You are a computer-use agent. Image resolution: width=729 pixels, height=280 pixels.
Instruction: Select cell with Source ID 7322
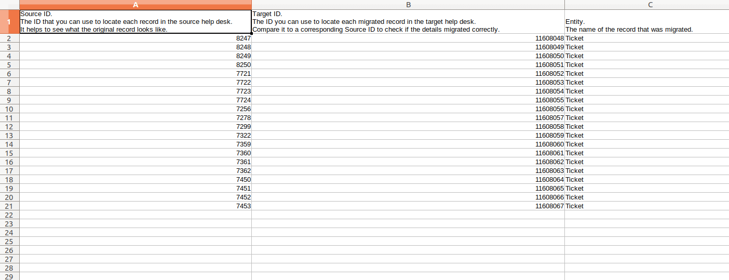pos(136,136)
